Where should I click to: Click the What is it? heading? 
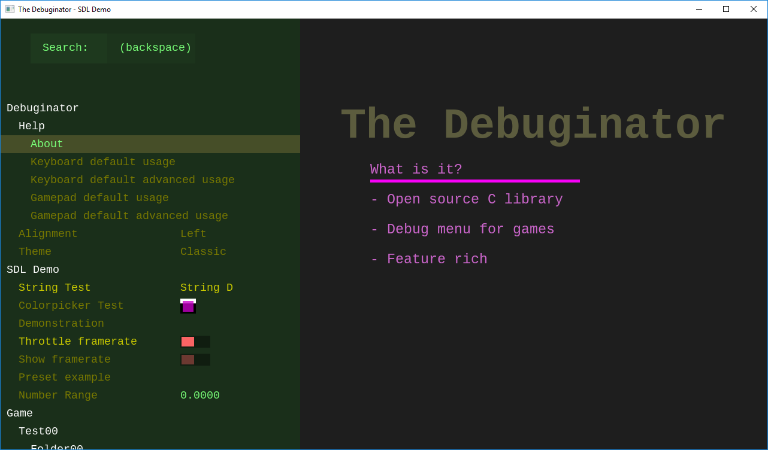coord(416,169)
